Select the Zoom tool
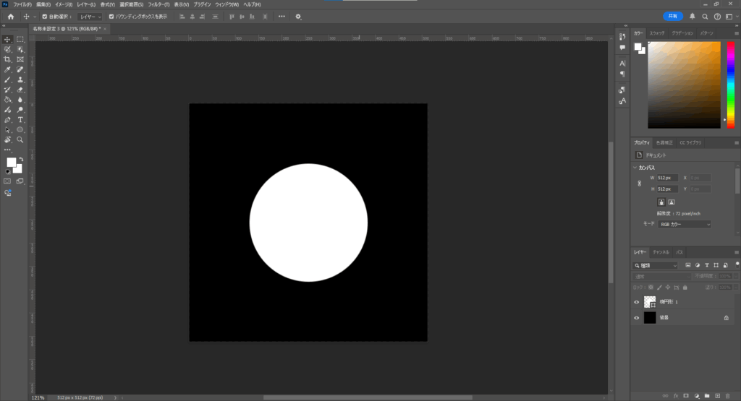This screenshot has width=741, height=401. point(20,139)
